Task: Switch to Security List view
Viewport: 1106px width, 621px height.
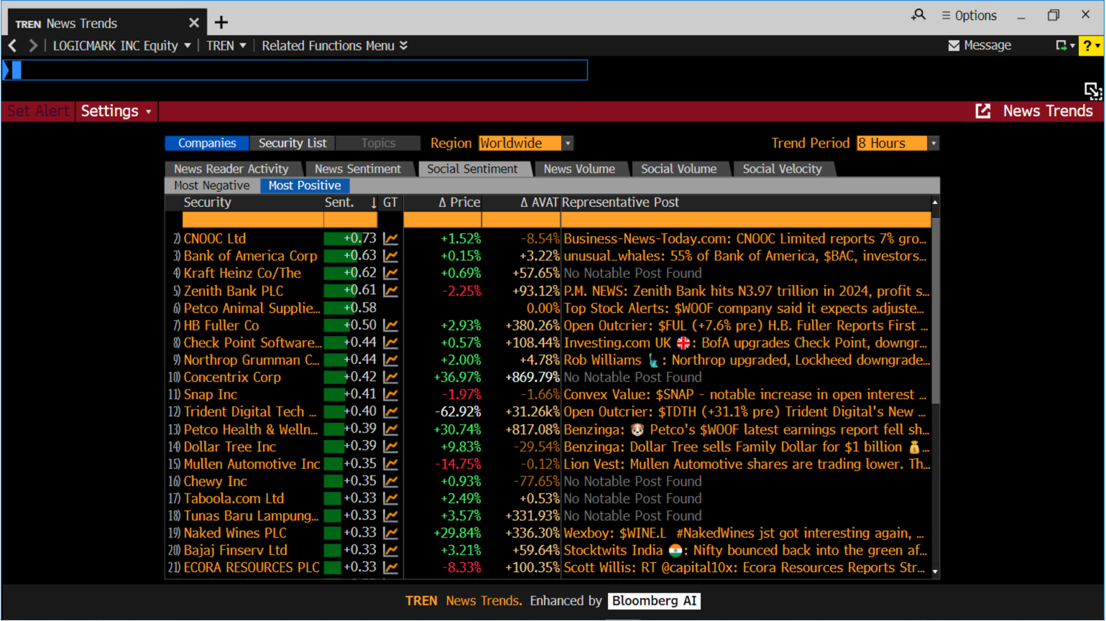Action: pos(292,143)
